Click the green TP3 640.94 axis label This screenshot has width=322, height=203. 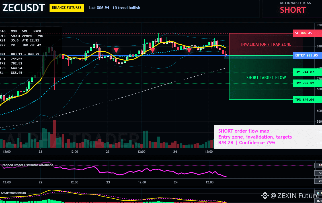click(307, 100)
